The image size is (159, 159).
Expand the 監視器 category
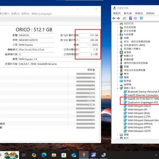click(x=117, y=81)
